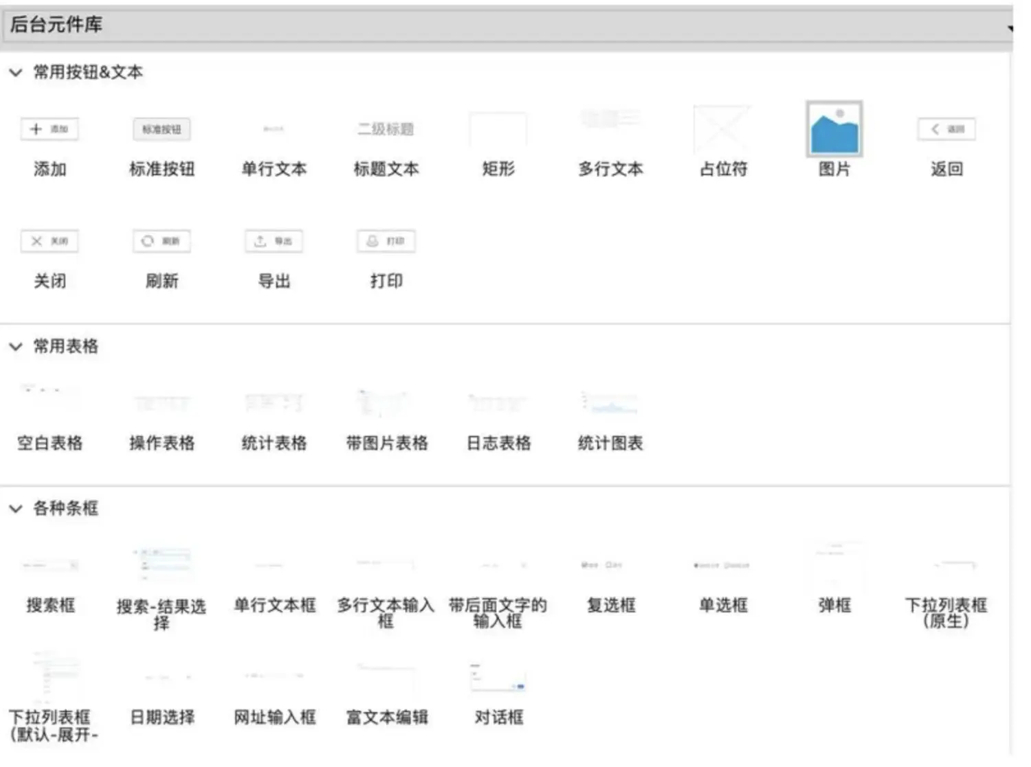The width and height of the screenshot is (1031, 767).
Task: Choose the 刷新 (Refresh) button widget
Action: pyautogui.click(x=162, y=242)
